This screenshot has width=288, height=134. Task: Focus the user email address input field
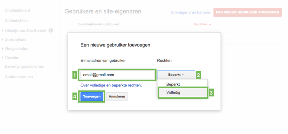tap(117, 75)
